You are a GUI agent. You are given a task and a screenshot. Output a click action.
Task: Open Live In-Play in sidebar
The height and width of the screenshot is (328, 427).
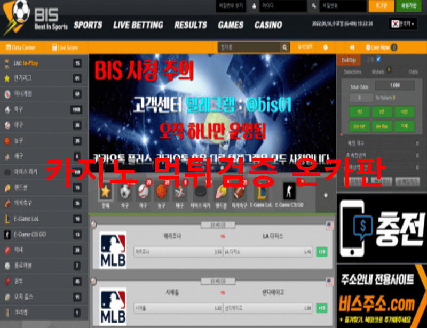(x=44, y=63)
